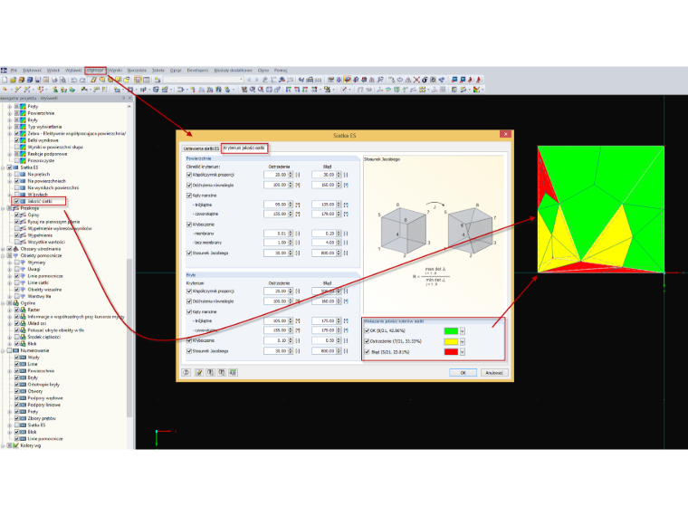Toggle first Współczynnik proporcji checkbox under Powierzchnie
Image resolution: width=688 pixels, height=516 pixels.
189,175
